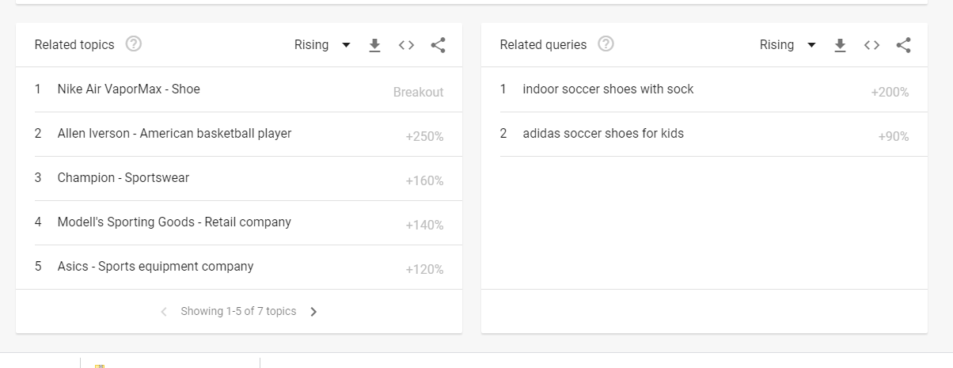Open embed code for Related queries
The image size is (953, 368).
pyautogui.click(x=871, y=45)
